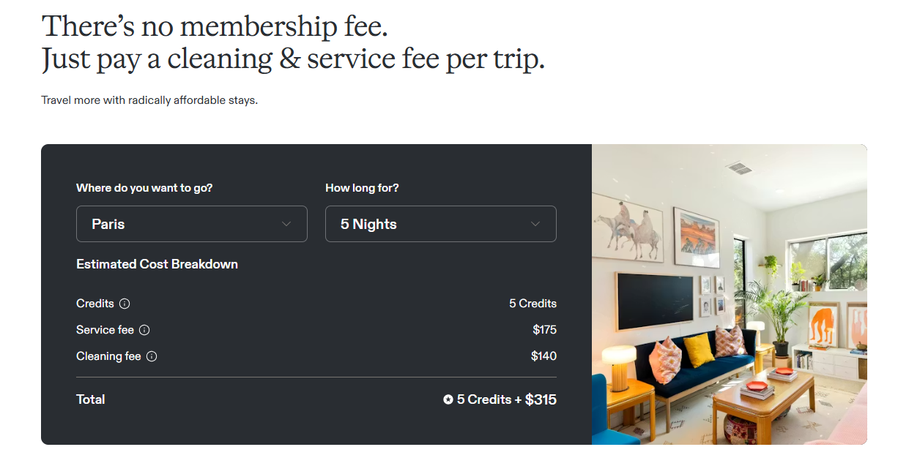Click the 'Travel more with radically affordable stays' text

point(149,100)
